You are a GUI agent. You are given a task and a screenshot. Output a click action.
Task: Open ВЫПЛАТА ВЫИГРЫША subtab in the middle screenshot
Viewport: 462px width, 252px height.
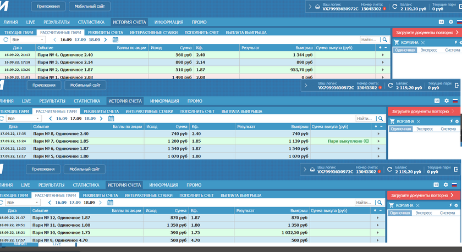pyautogui.click(x=242, y=111)
